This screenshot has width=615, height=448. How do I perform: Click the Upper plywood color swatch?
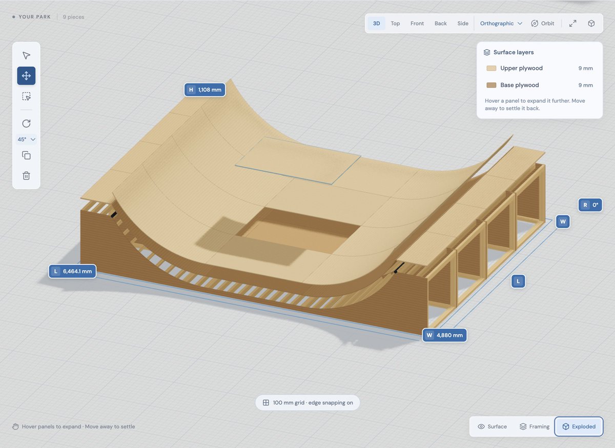(491, 68)
